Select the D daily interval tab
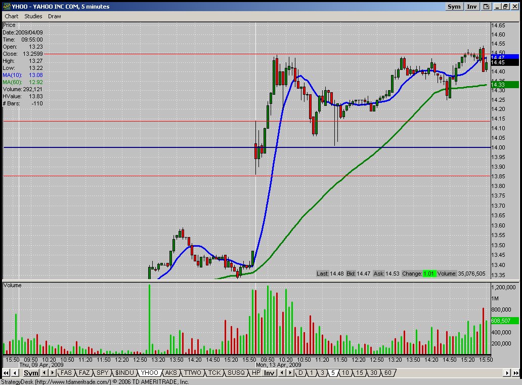Viewport: 522px width, 385px height. (x=300, y=373)
